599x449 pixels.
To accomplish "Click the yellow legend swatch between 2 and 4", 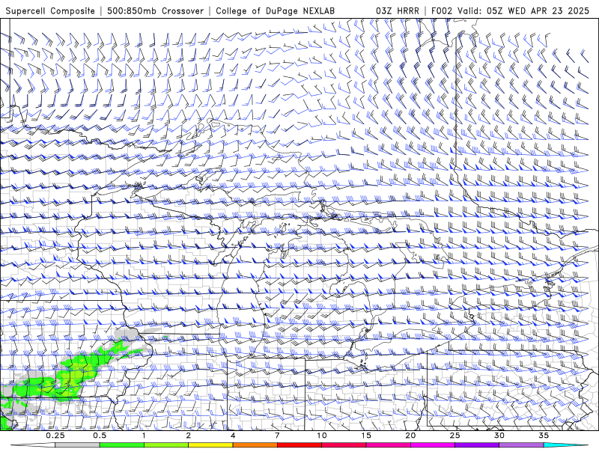I will [x=210, y=445].
